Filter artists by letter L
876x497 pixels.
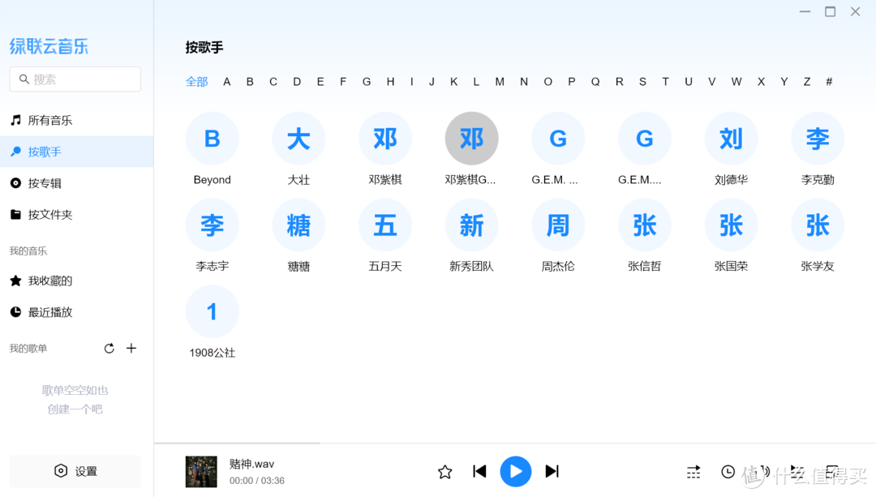pyautogui.click(x=476, y=82)
